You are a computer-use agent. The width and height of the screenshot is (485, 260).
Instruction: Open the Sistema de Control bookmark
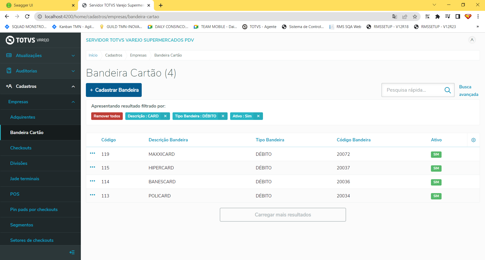coord(303,27)
